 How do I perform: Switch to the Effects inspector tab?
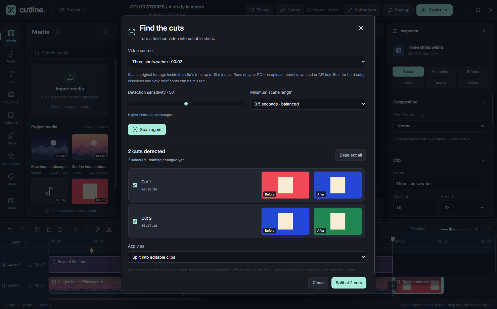pyautogui.click(x=473, y=72)
